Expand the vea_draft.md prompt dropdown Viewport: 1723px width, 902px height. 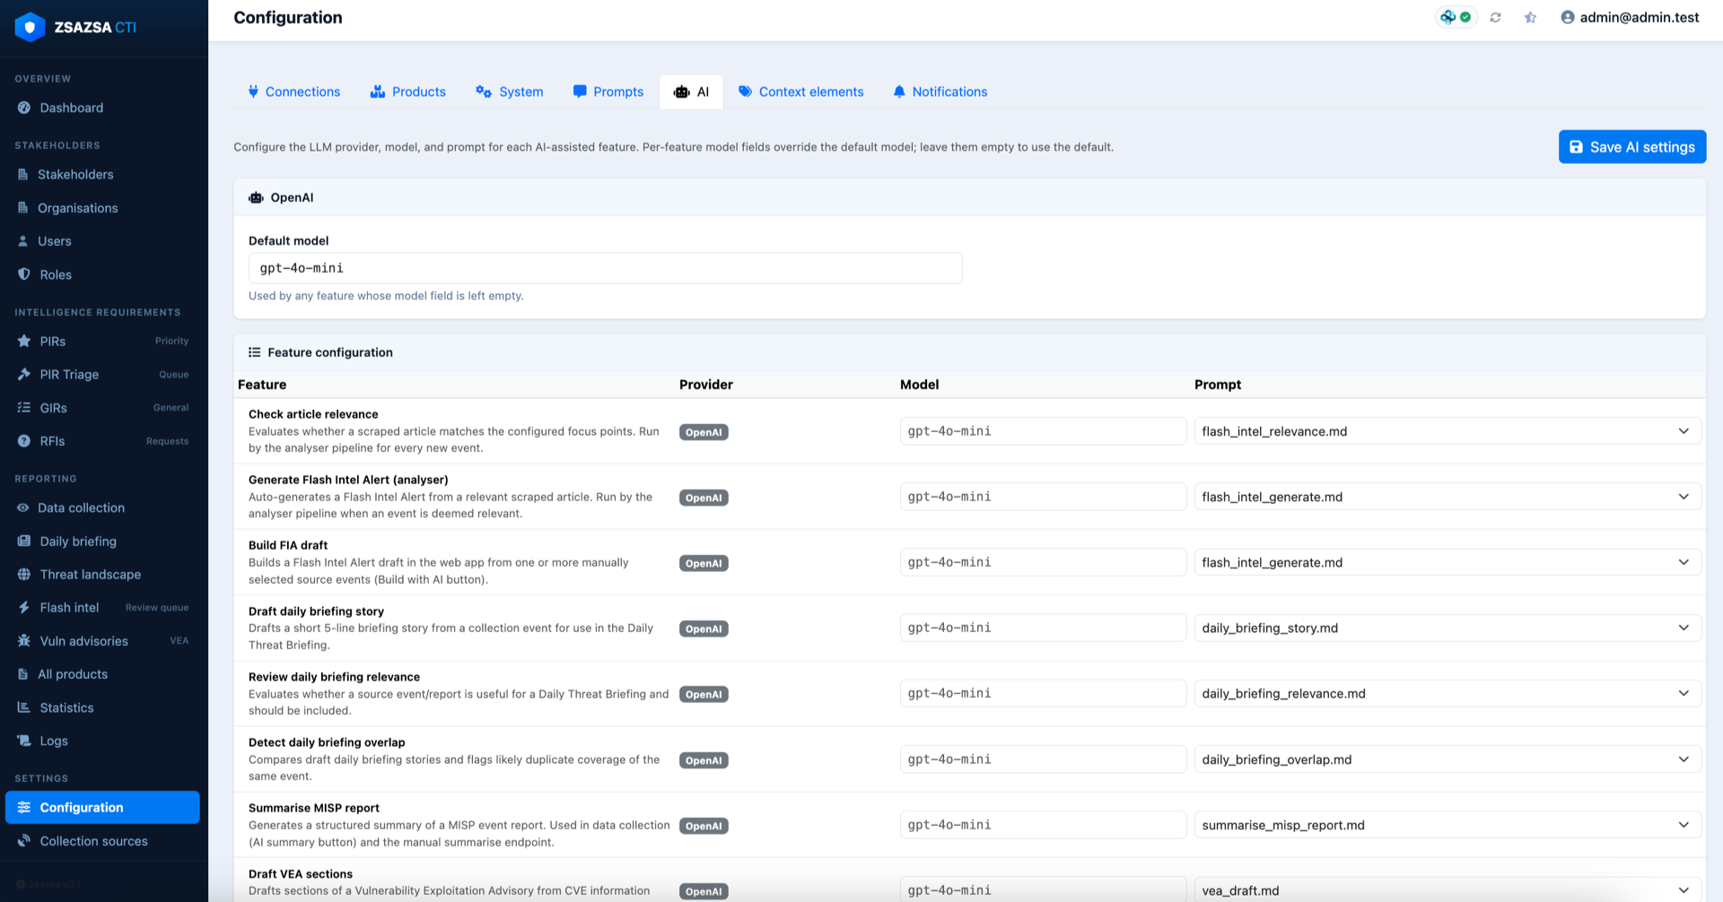pyautogui.click(x=1447, y=889)
